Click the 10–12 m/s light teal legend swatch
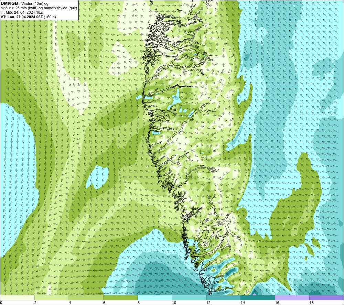This screenshot has height=305, width=344. coord(189,297)
